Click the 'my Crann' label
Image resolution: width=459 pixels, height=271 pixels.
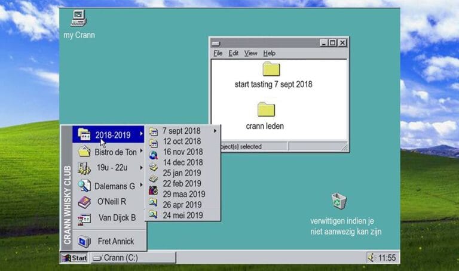pos(79,35)
